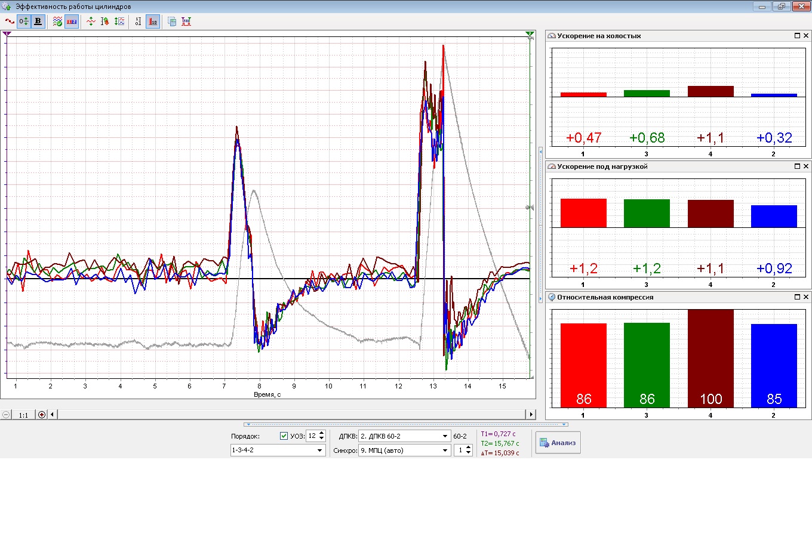Screen dimensions: 812x537
Task: Open the ДПКВ 60-2 sensor dropdown
Action: point(404,436)
